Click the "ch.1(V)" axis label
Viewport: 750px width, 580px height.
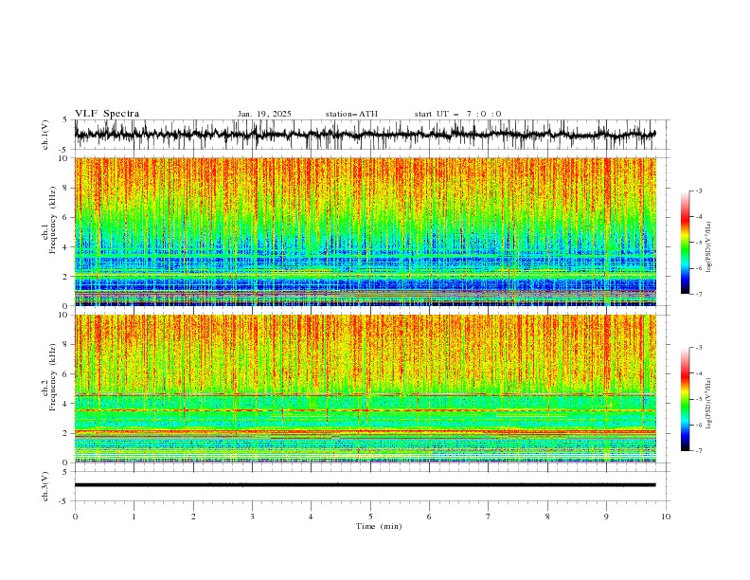[x=45, y=135]
